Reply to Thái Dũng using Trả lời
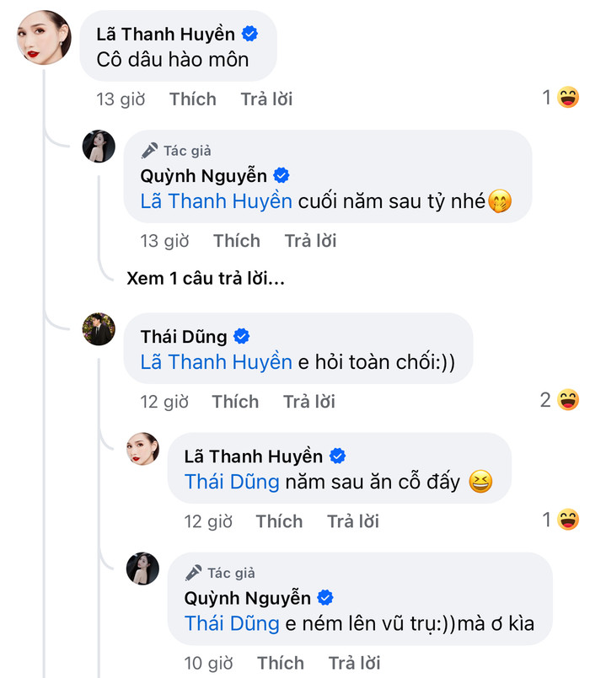The image size is (590, 678). [x=309, y=402]
